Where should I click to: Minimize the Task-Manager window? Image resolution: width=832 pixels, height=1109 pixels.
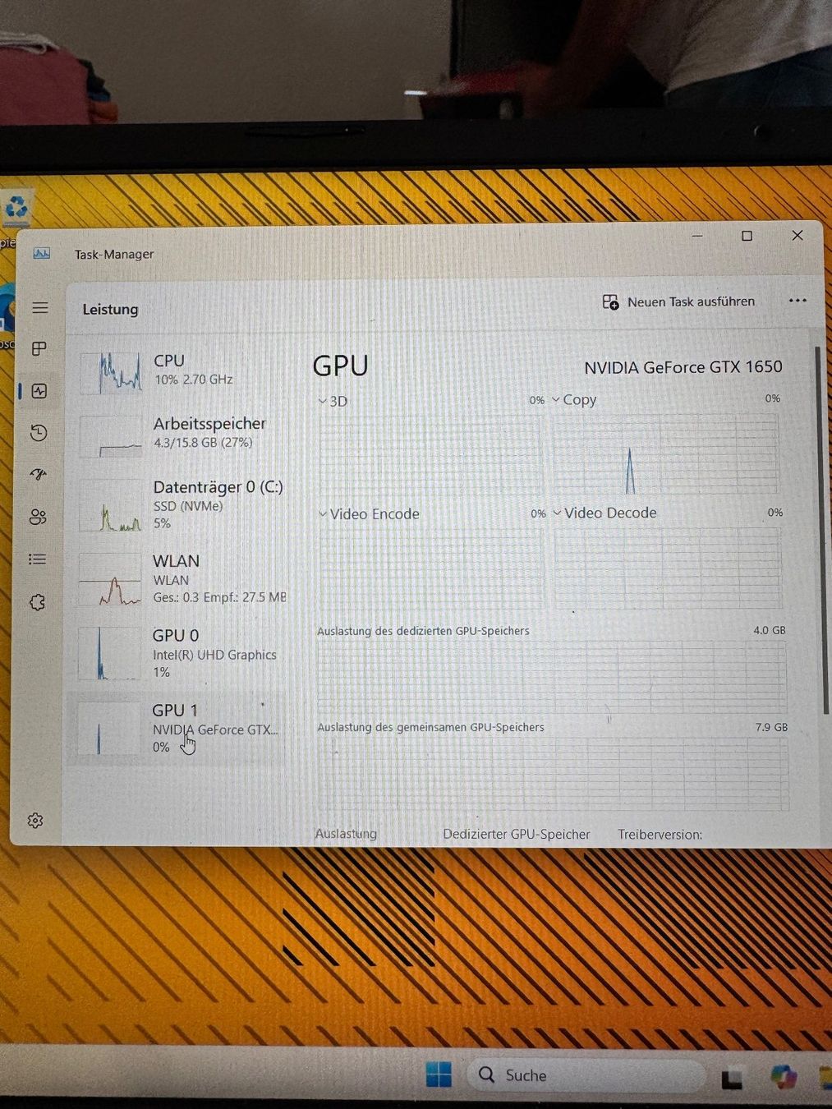(697, 236)
